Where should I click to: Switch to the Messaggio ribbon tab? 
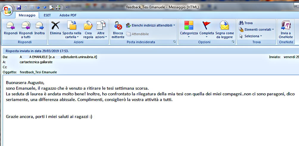27,15
